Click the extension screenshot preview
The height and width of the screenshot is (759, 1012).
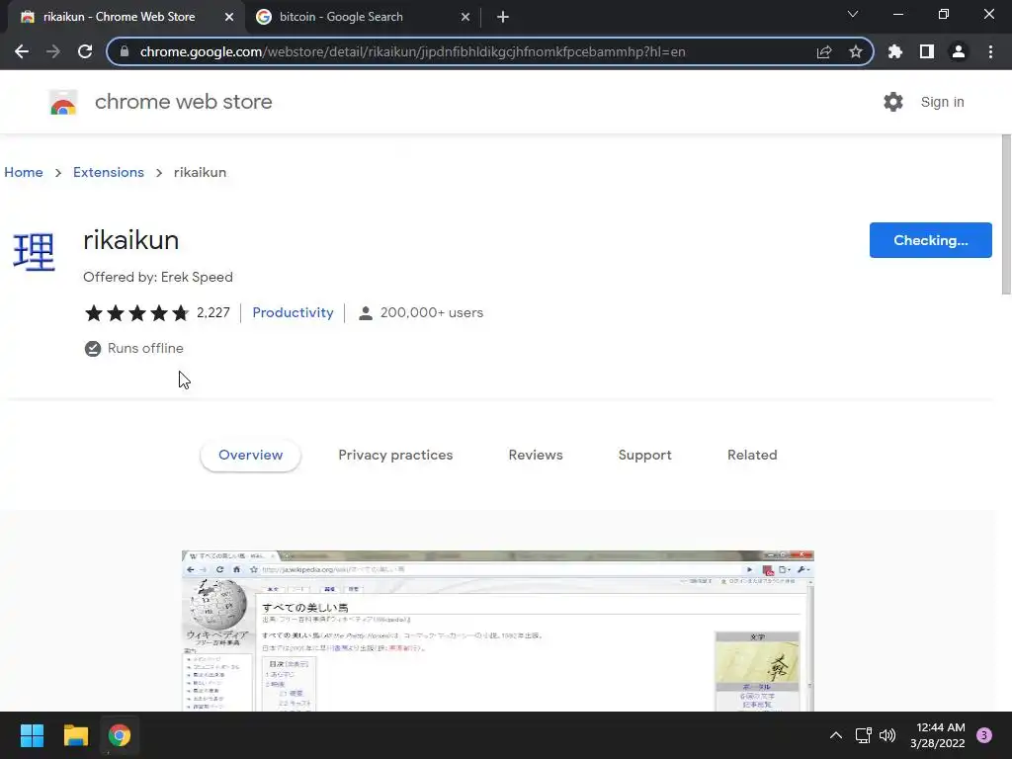point(498,631)
